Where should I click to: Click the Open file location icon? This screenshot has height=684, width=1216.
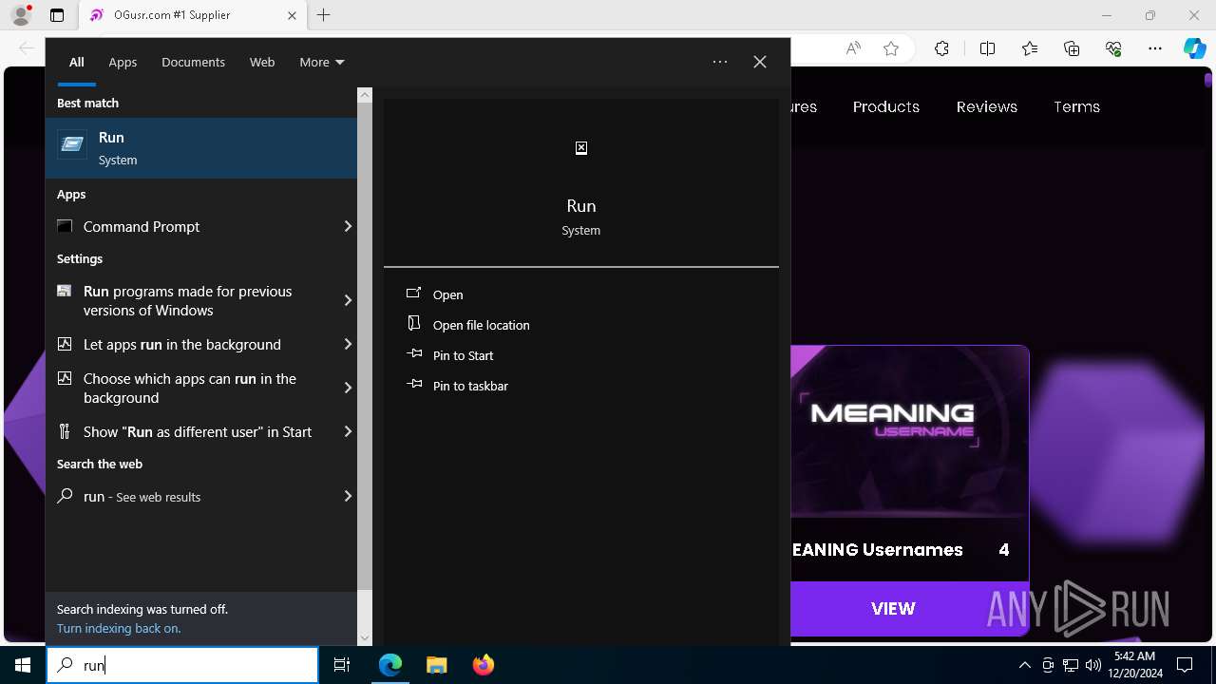[x=414, y=324]
